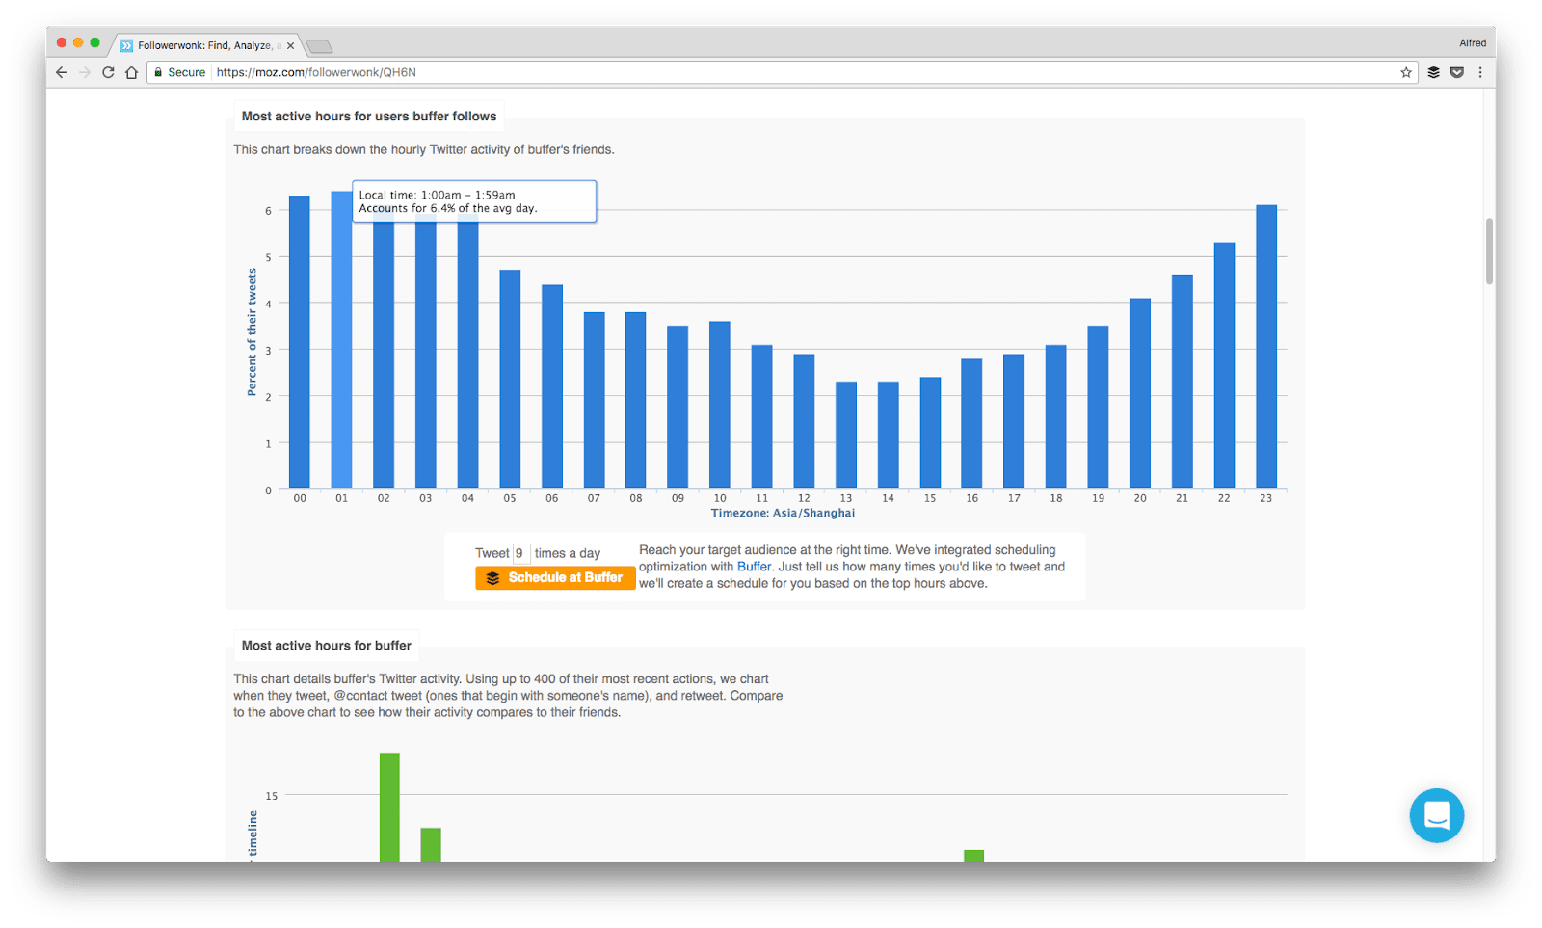The width and height of the screenshot is (1542, 928).
Task: Open the Chrome three-dot menu
Action: click(x=1480, y=72)
